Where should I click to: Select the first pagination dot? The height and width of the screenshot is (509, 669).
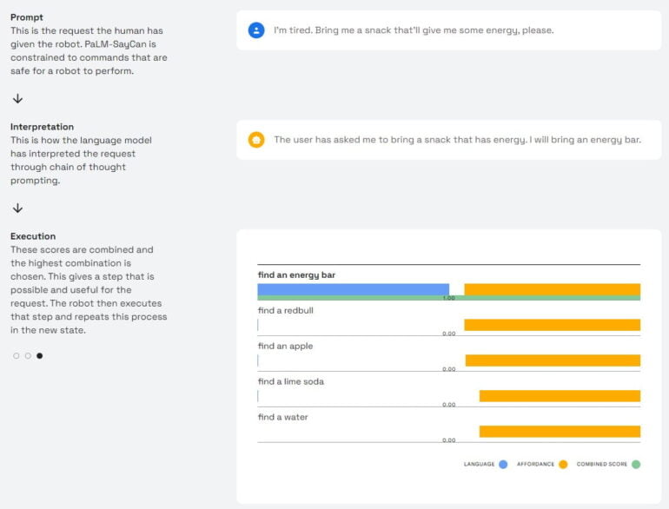tap(17, 356)
